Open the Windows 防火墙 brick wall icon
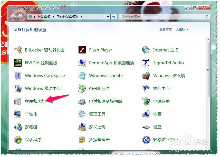 (x=146, y=76)
